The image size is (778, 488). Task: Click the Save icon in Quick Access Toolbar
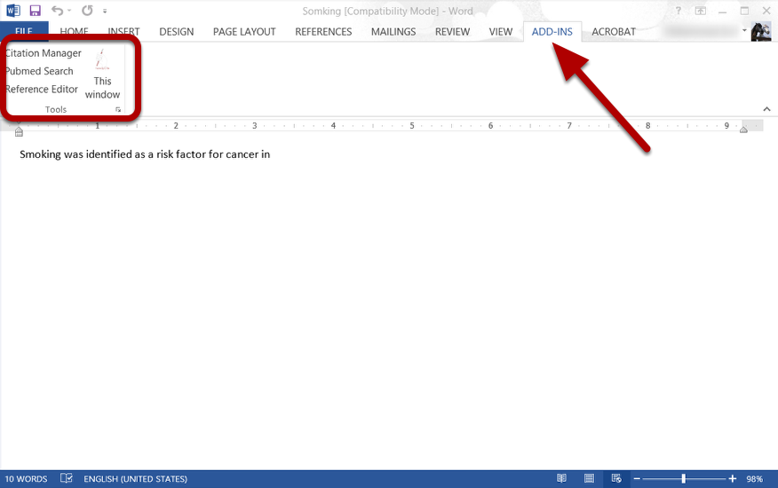click(x=35, y=11)
